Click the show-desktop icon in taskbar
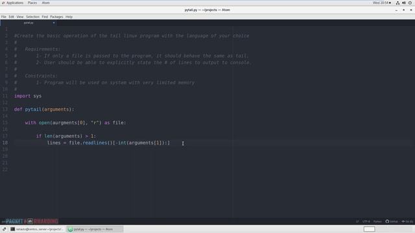The image size is (415, 233). coord(5,229)
